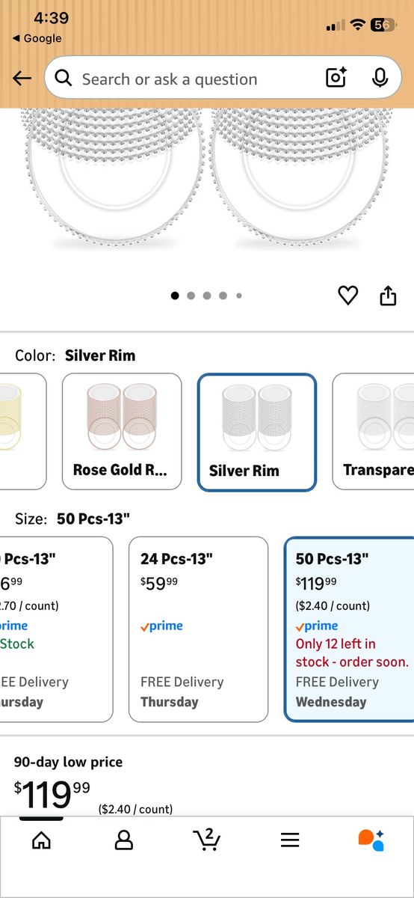Tap the second image carousel dot
Image resolution: width=414 pixels, height=898 pixels.
(191, 296)
